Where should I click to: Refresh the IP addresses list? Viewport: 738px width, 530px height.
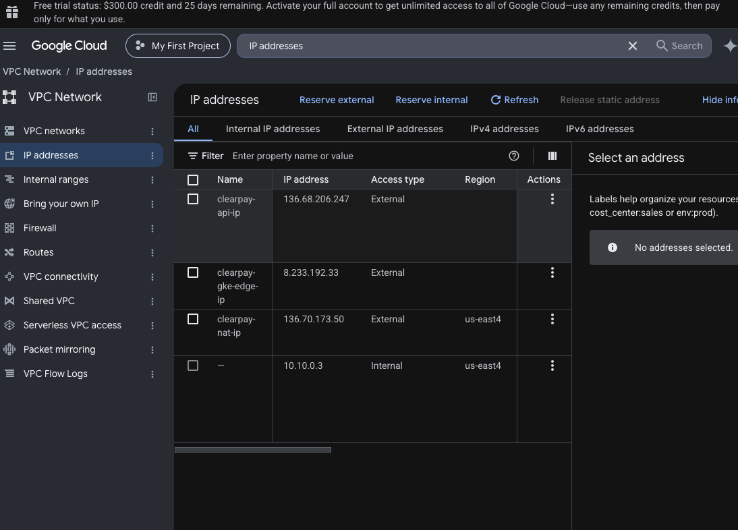[x=515, y=100]
